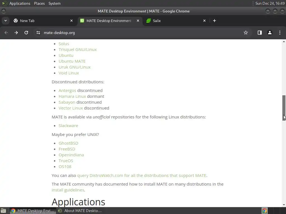Open the OpenIndiana link
This screenshot has width=286, height=214.
[71, 155]
